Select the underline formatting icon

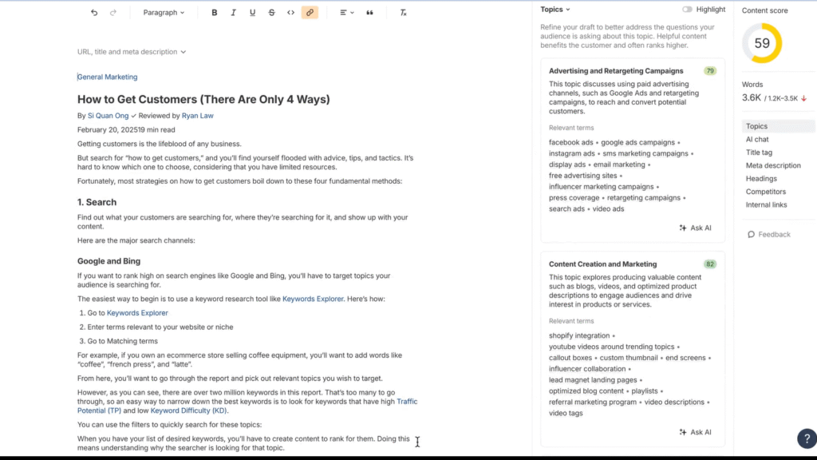tap(252, 12)
